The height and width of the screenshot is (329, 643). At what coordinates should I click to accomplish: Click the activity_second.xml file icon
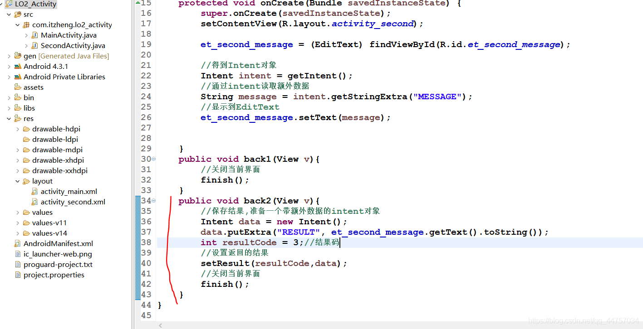pos(35,202)
